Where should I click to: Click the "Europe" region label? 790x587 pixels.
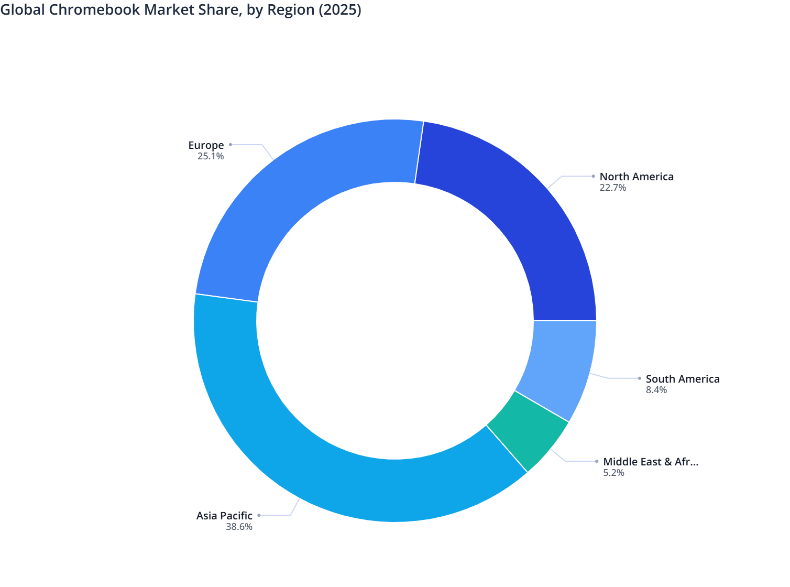pos(206,145)
